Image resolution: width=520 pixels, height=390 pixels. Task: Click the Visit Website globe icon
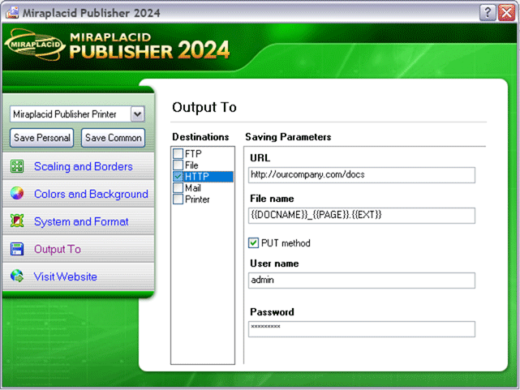click(16, 276)
